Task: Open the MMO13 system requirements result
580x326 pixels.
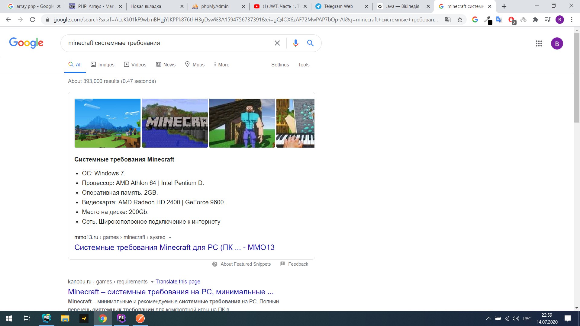Action: [174, 248]
